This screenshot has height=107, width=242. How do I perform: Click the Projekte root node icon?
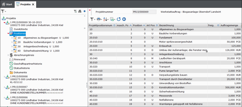pos(4,18)
